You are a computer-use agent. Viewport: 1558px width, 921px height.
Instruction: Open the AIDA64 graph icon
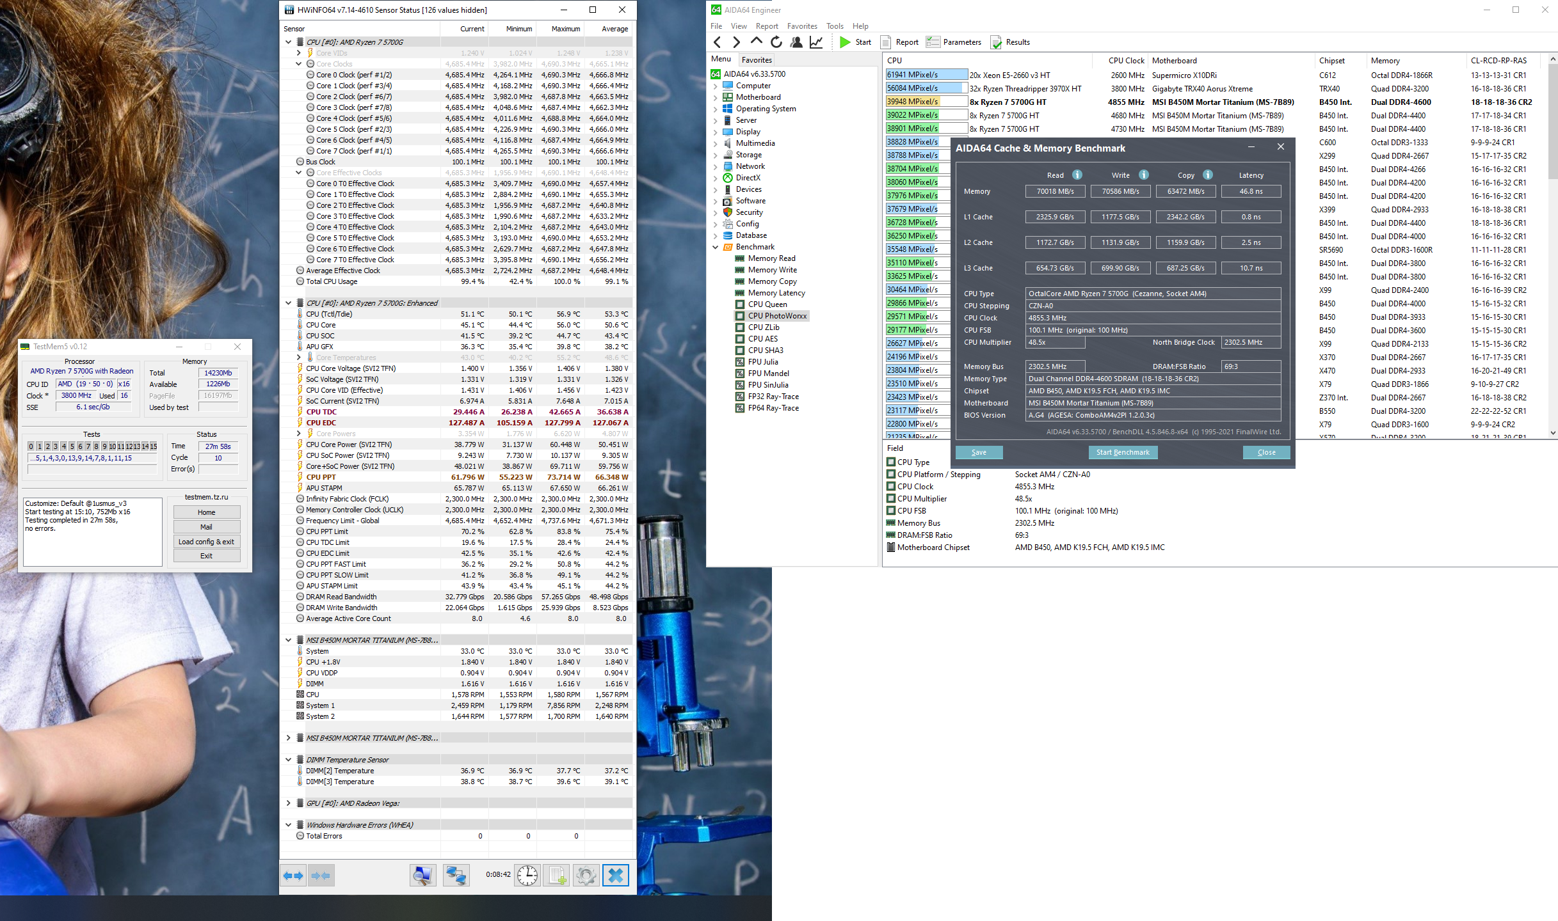816,42
